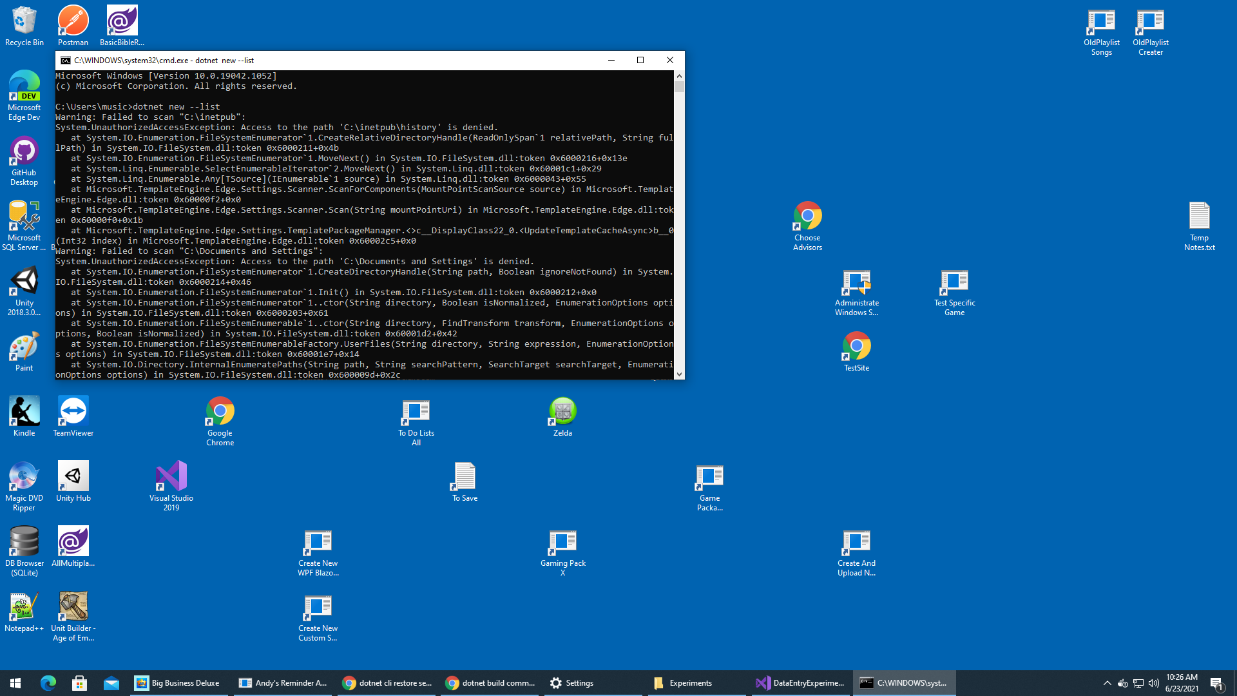This screenshot has height=696, width=1237.
Task: Open the TestSite shortcut
Action: tap(856, 345)
